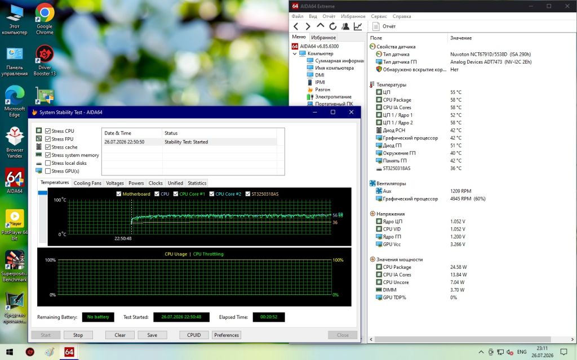The height and width of the screenshot is (360, 577).
Task: Toggle CPU Core #2 graph checkbox
Action: [212, 193]
